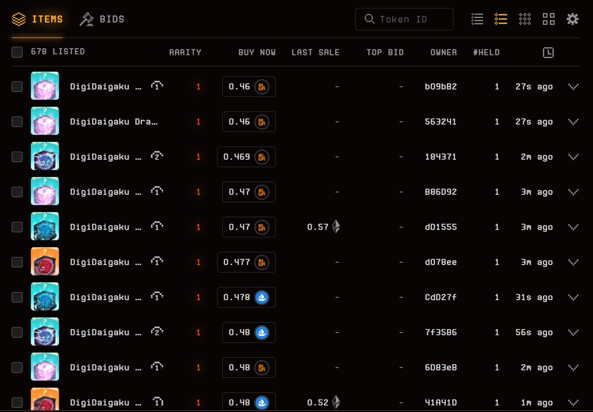Expand the row owned by CdD27f
This screenshot has height=412, width=593.
point(573,297)
